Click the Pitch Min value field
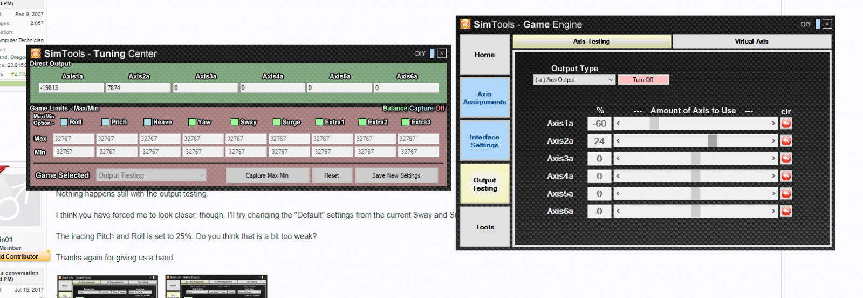The image size is (863, 298). tap(117, 152)
